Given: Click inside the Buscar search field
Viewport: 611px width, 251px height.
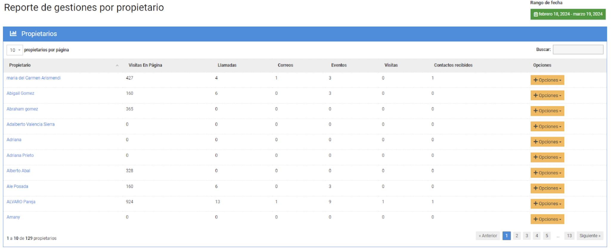Looking at the screenshot, I should pos(578,49).
